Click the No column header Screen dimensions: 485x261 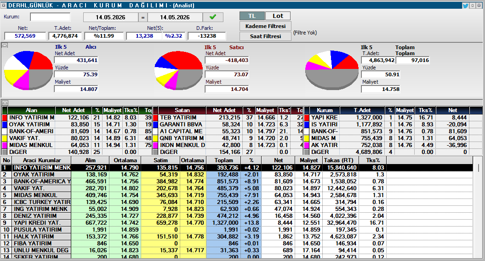[6, 160]
